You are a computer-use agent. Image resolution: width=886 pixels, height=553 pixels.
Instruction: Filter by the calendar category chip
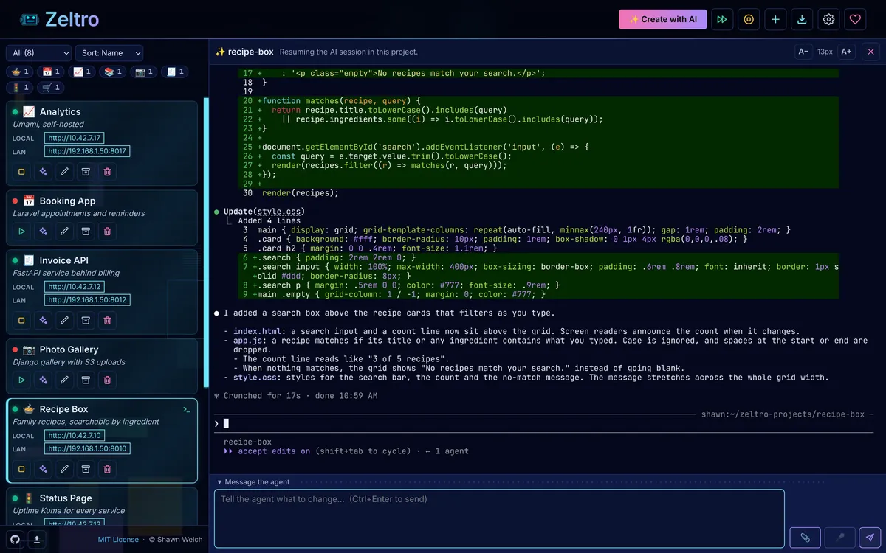coord(51,72)
